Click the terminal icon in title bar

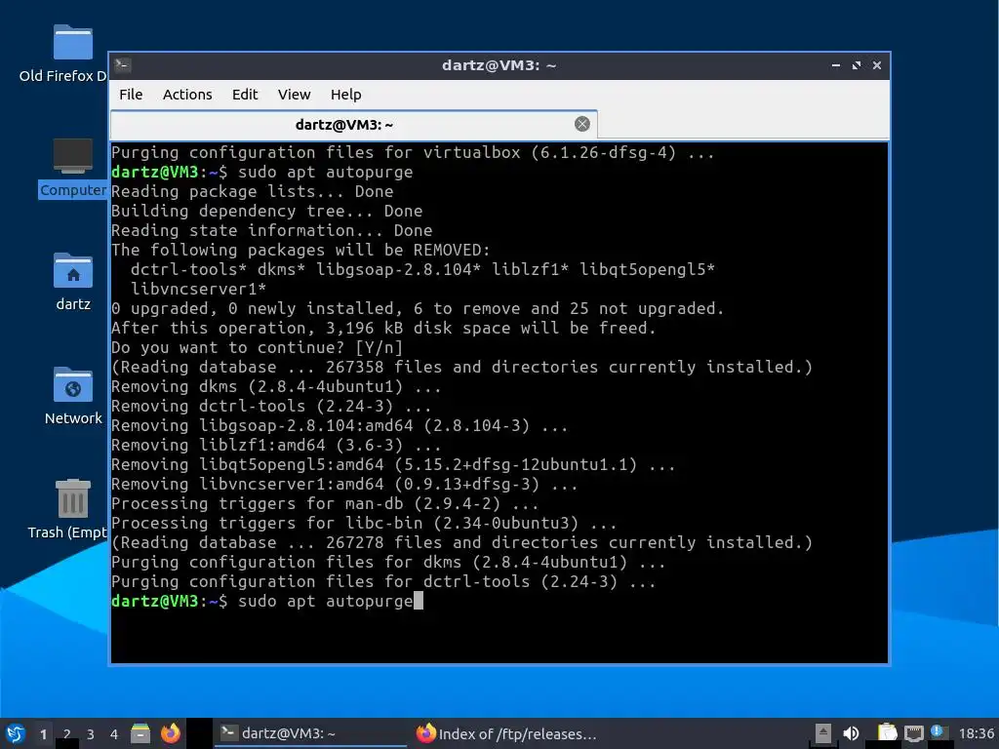(x=123, y=65)
